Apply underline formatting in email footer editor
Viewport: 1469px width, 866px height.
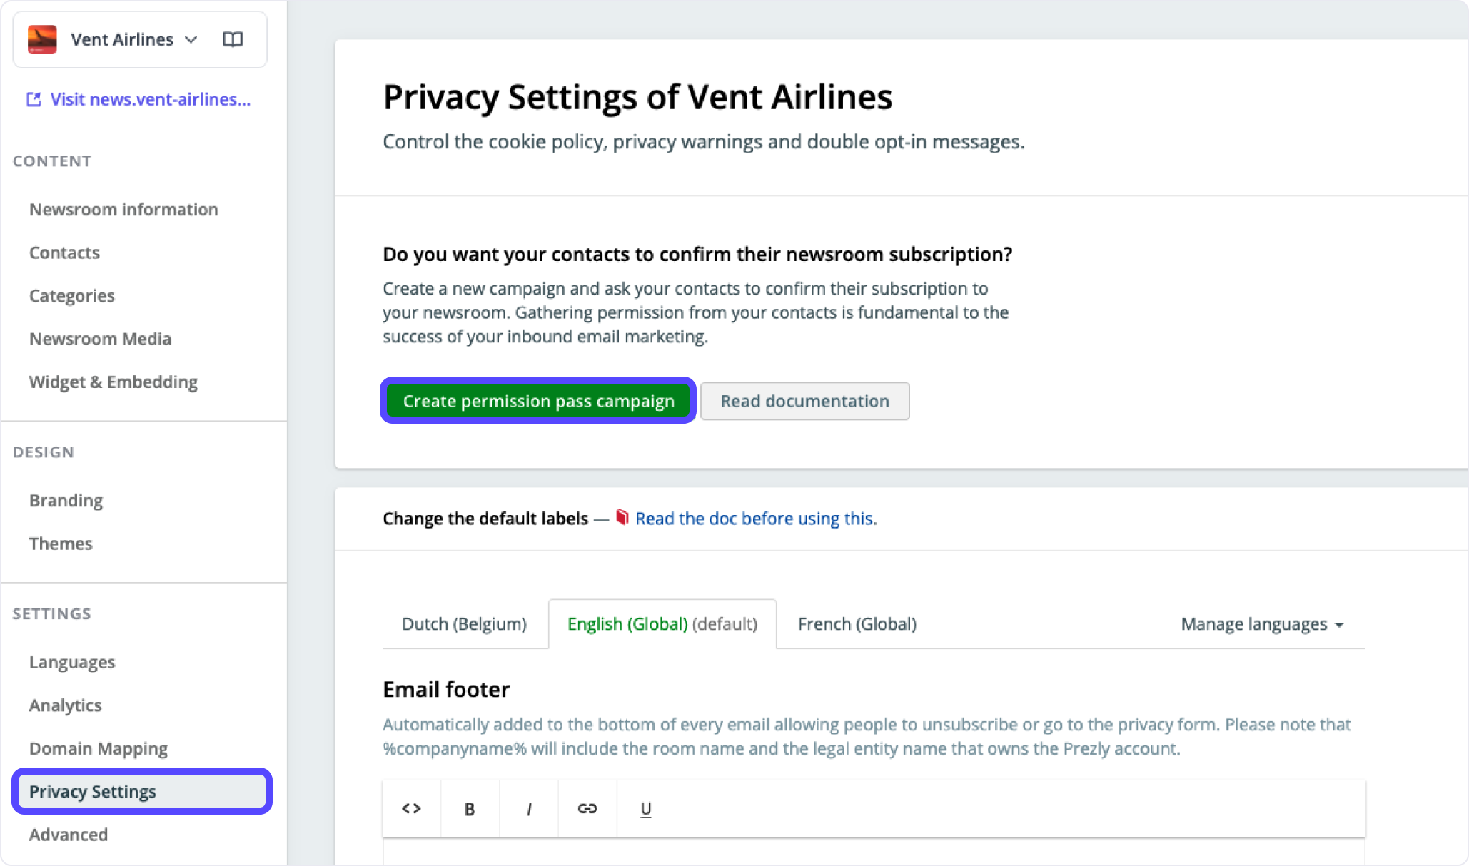[646, 808]
